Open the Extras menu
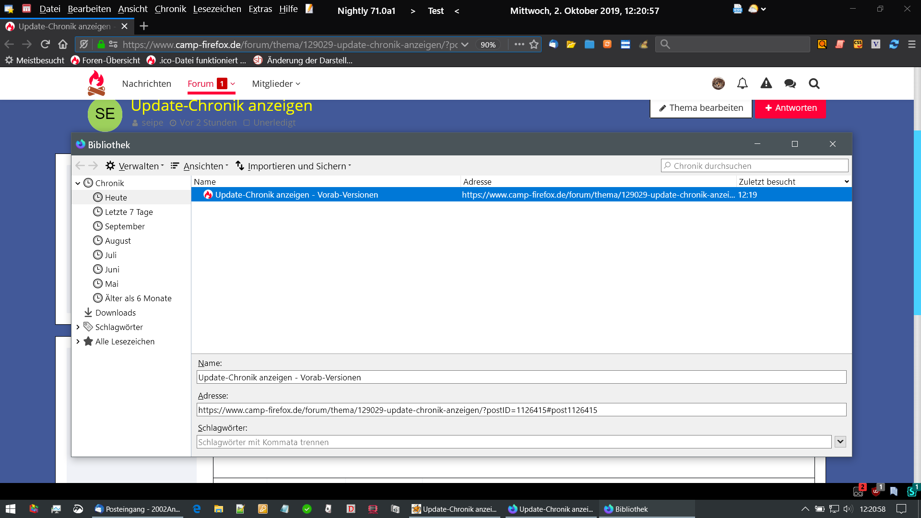The width and height of the screenshot is (921, 518). point(260,9)
